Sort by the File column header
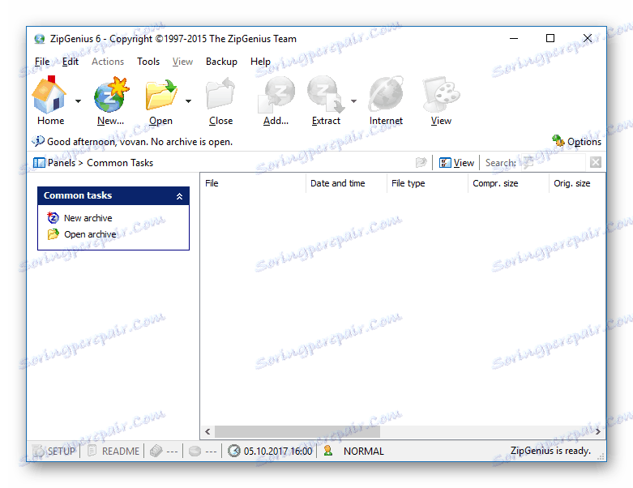 [253, 183]
